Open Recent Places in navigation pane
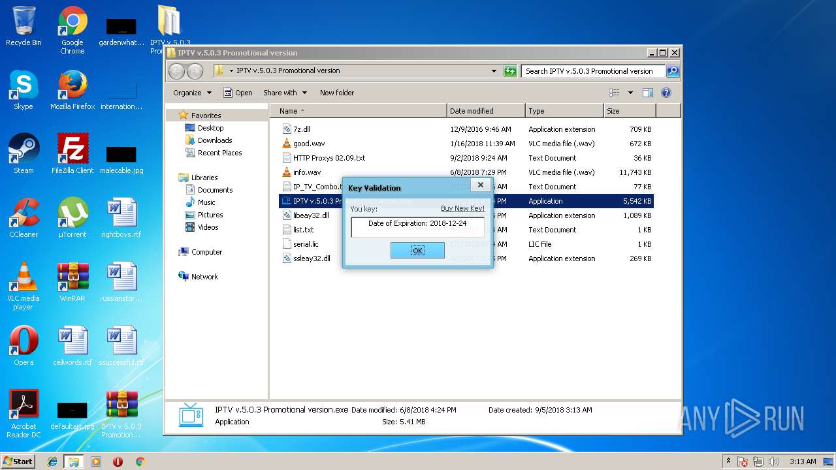 (x=219, y=153)
